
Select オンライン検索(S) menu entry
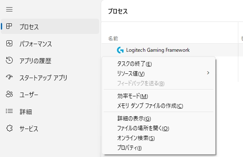pyautogui.click(x=159, y=138)
